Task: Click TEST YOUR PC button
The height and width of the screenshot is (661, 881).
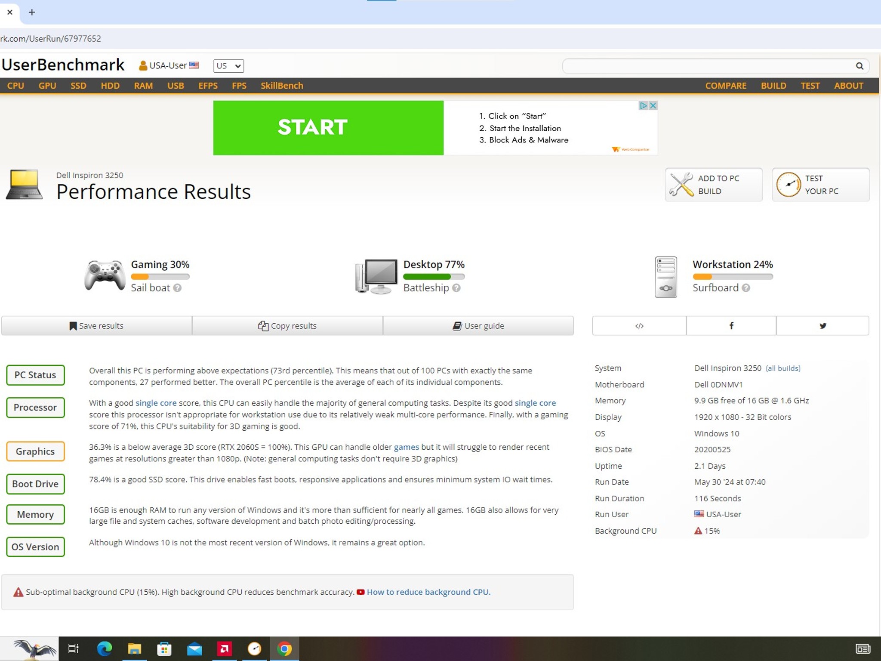Action: 821,185
